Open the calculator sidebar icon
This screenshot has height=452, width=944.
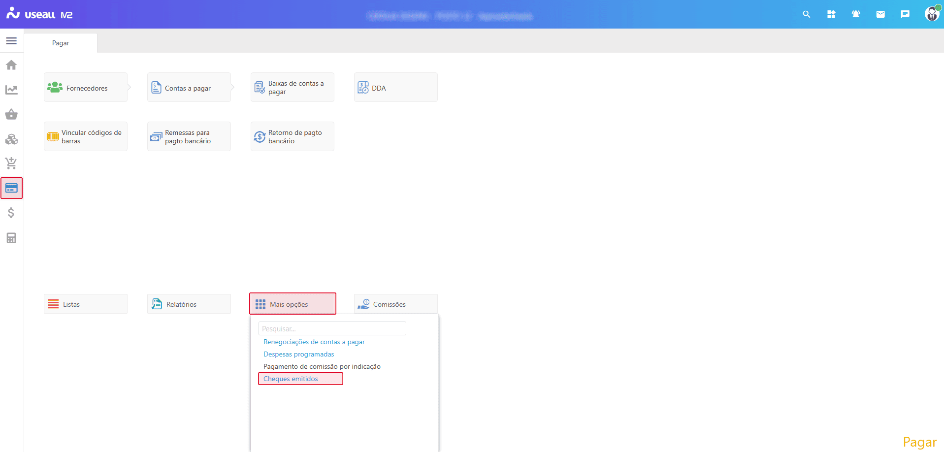point(11,238)
